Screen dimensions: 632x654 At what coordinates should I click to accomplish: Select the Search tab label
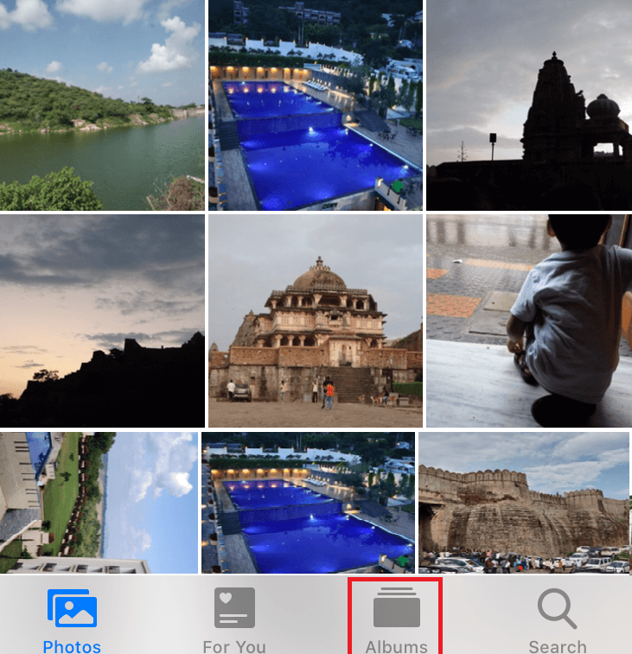click(x=557, y=645)
